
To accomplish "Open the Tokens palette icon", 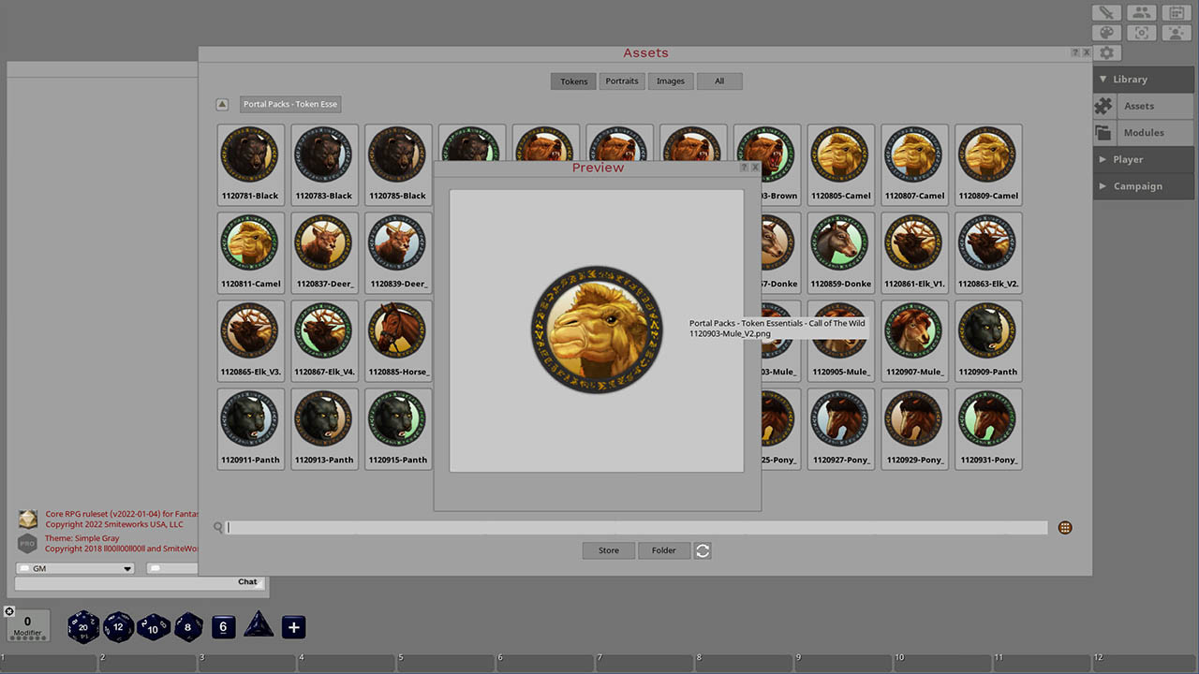I will pos(1106,32).
